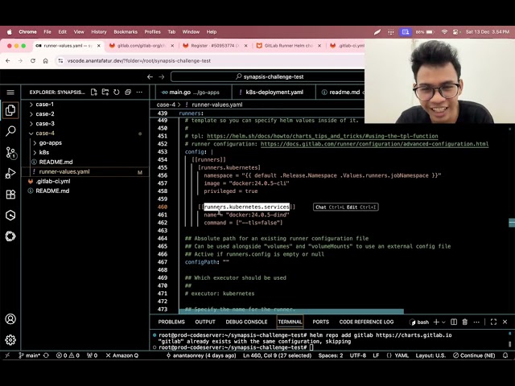Open Run and Debug view
This screenshot has width=515, height=386.
[10, 174]
